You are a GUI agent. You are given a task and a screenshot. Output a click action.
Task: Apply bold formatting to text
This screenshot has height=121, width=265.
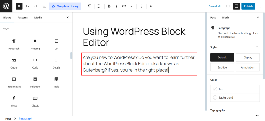pyautogui.click(x=109, y=6)
